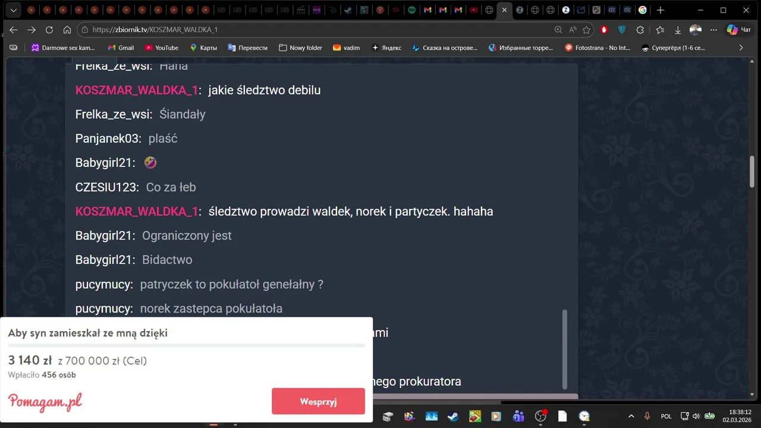Open the Суперёрл bookmark
This screenshot has height=428, width=761.
pyautogui.click(x=673, y=48)
